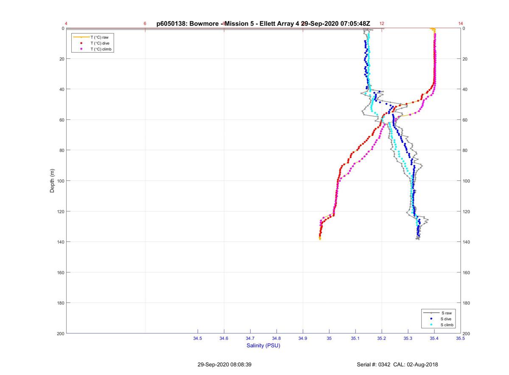The height and width of the screenshot is (375, 509).
Task: Click the red temperature tick label '12'
Action: (382, 24)
